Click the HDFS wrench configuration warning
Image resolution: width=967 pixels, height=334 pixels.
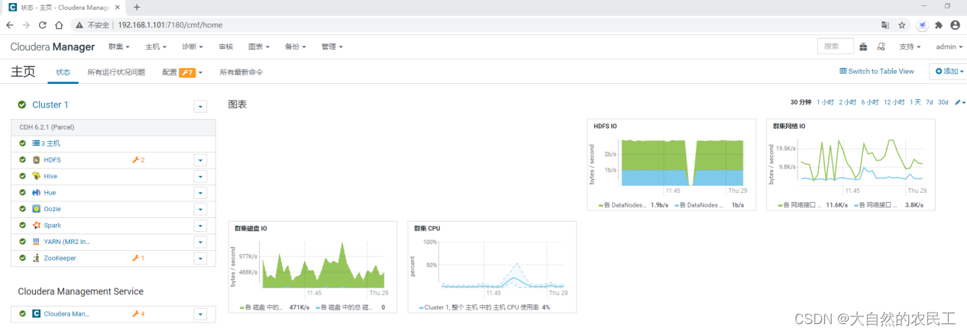point(138,160)
